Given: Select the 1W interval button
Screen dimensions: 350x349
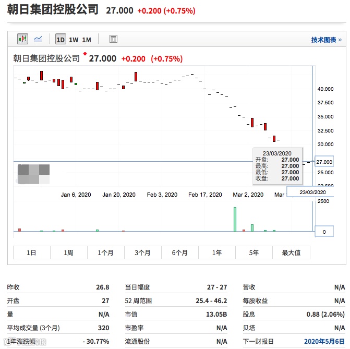Looking at the screenshot, I should coord(74,40).
